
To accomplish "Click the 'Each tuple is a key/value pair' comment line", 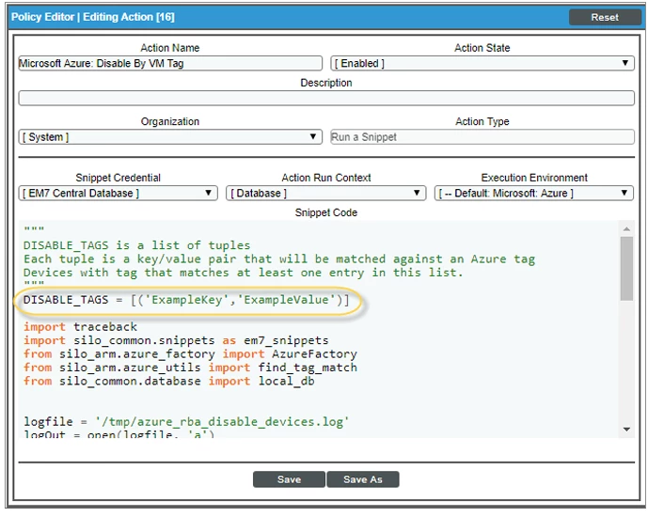I will (279, 258).
